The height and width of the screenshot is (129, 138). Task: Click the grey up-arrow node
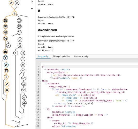(16, 53)
